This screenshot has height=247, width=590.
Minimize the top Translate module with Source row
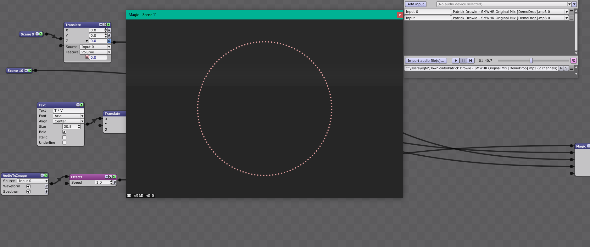(x=101, y=24)
